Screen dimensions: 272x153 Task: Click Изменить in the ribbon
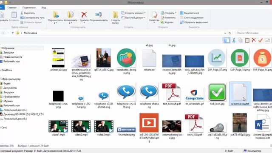tap(168, 18)
